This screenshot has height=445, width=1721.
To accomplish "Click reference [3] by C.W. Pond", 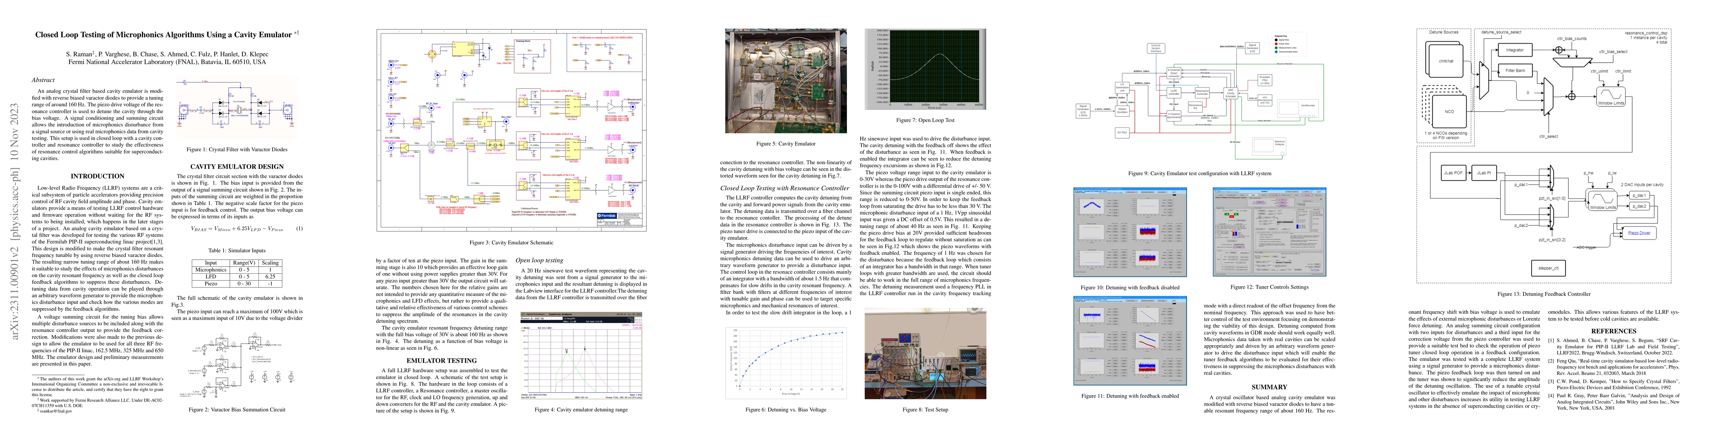I will point(1613,383).
